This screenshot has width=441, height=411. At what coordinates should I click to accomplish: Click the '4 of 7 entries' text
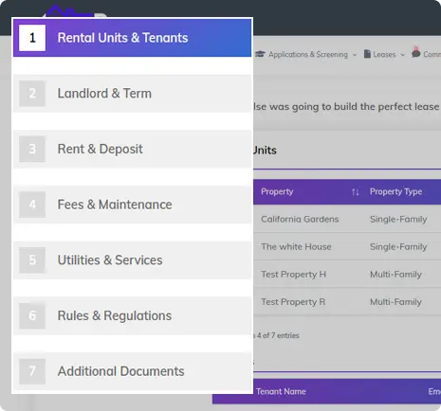pyautogui.click(x=278, y=335)
